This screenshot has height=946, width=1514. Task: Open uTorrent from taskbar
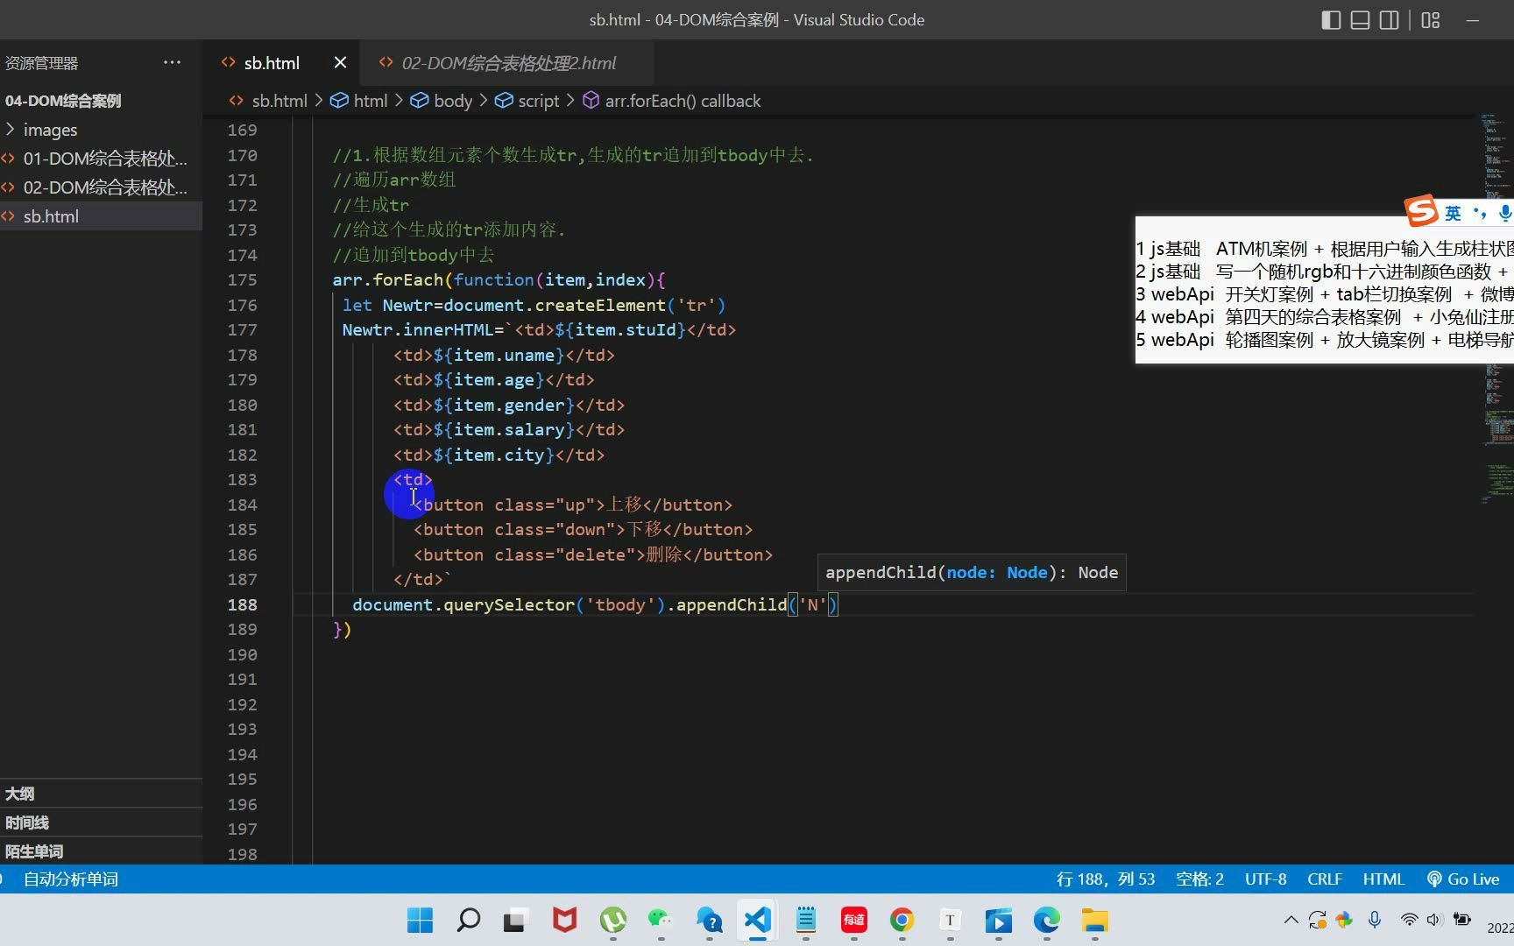tap(613, 921)
